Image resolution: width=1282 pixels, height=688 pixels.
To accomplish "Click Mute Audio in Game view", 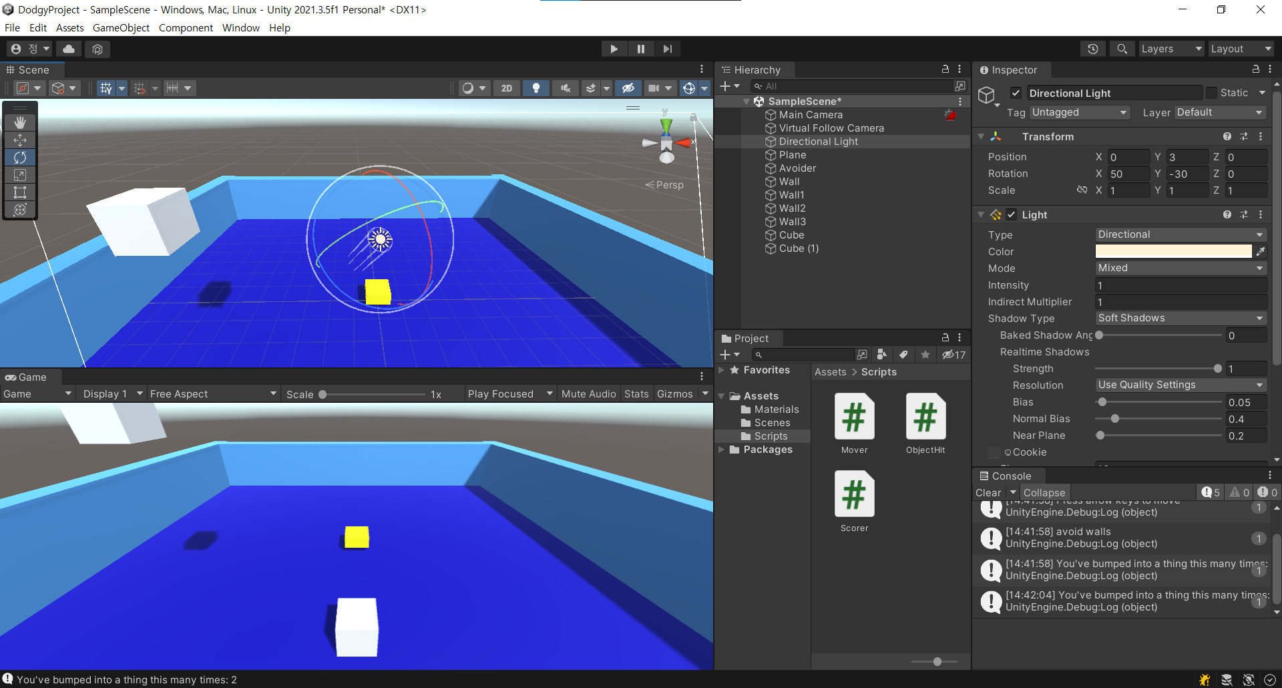I will point(588,394).
